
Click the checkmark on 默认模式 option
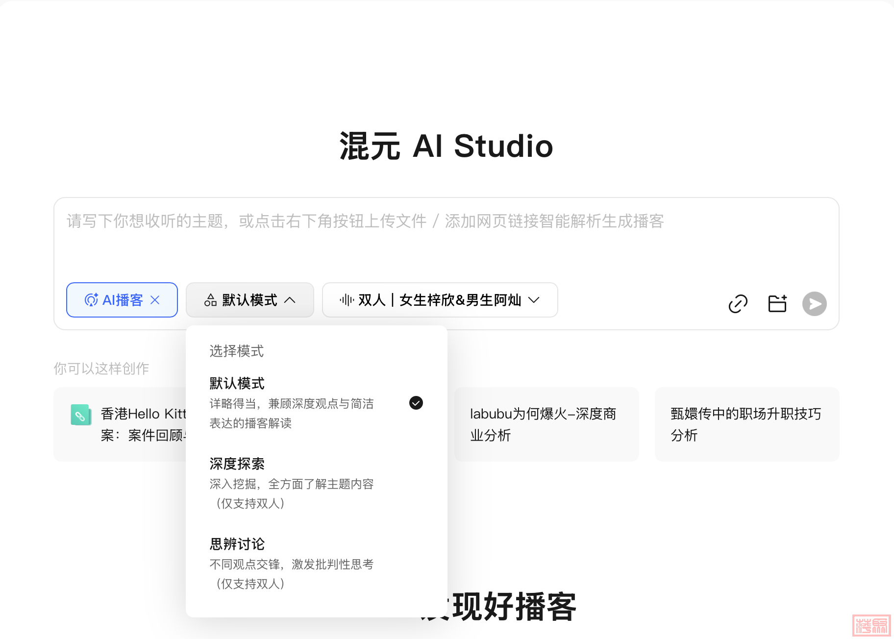coord(416,403)
